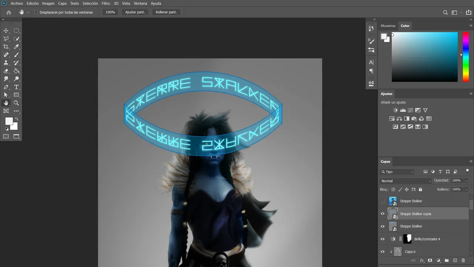The image size is (474, 267).
Task: Select the Move tool
Action: 6,31
